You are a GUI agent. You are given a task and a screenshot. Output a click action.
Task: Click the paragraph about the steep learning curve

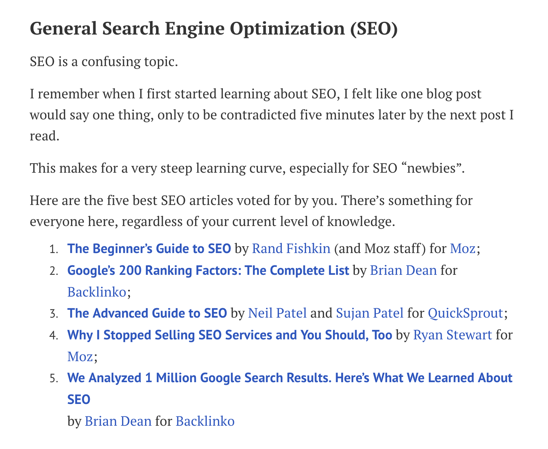point(247,168)
